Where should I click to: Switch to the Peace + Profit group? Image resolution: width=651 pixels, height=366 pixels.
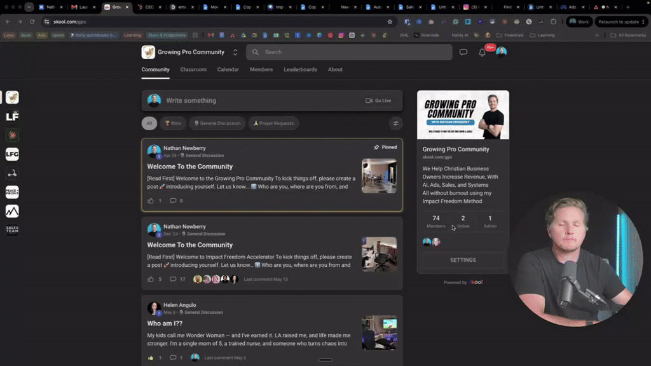click(13, 192)
